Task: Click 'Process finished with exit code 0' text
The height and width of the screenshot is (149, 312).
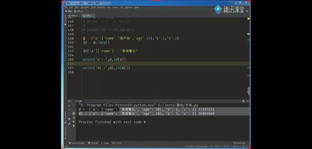Action: (112, 122)
